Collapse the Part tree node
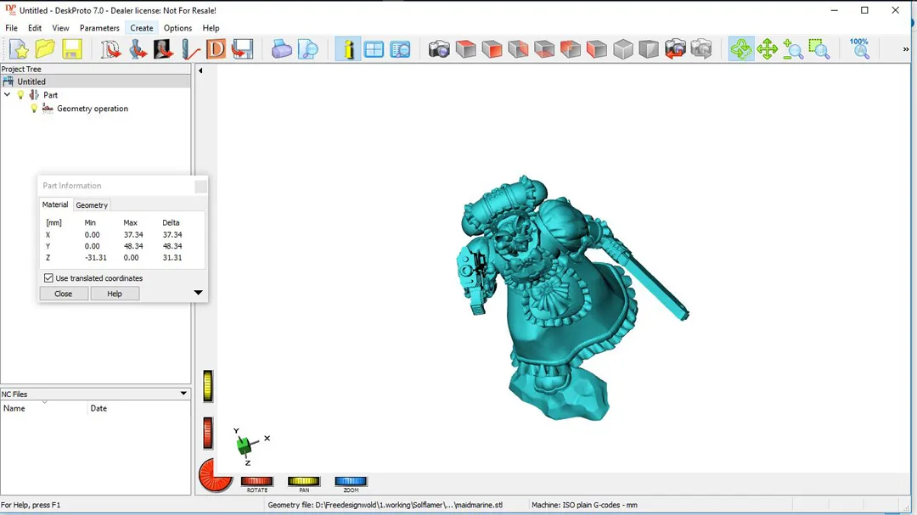The width and height of the screenshot is (917, 515). coord(7,95)
